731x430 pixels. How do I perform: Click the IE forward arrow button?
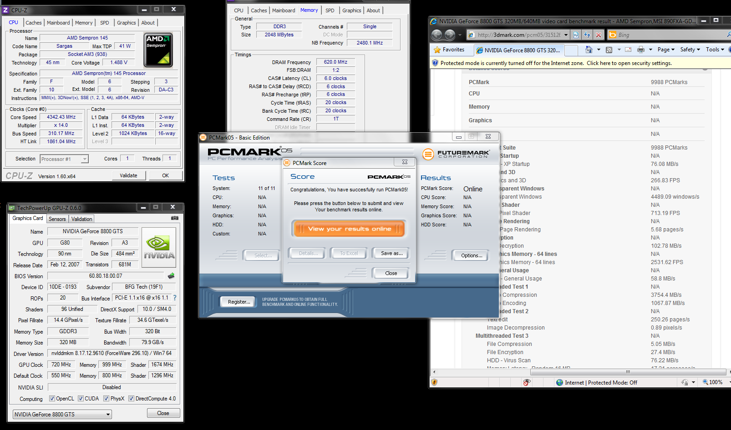pos(450,35)
